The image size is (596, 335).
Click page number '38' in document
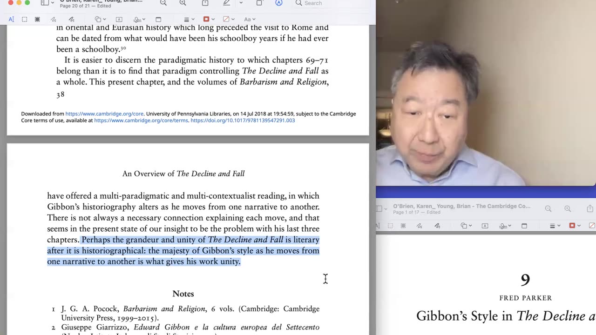click(x=61, y=94)
